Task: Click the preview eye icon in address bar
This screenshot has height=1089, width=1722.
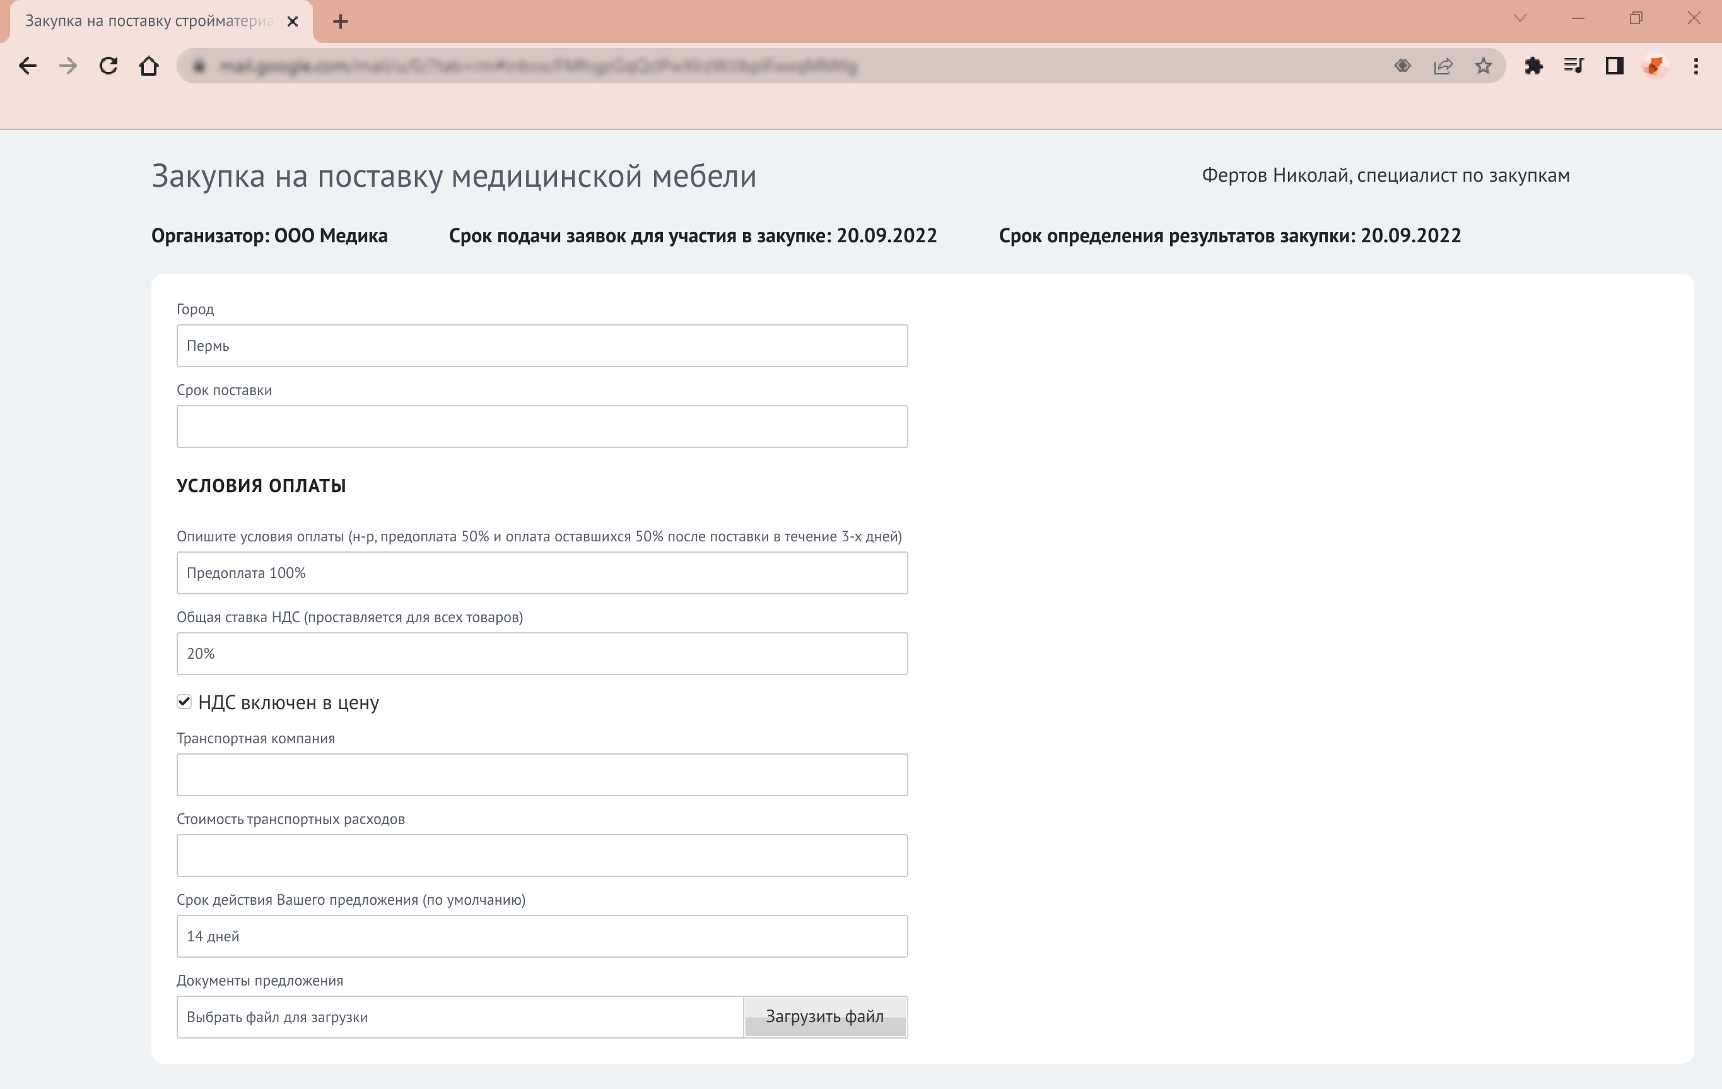Action: [1402, 66]
